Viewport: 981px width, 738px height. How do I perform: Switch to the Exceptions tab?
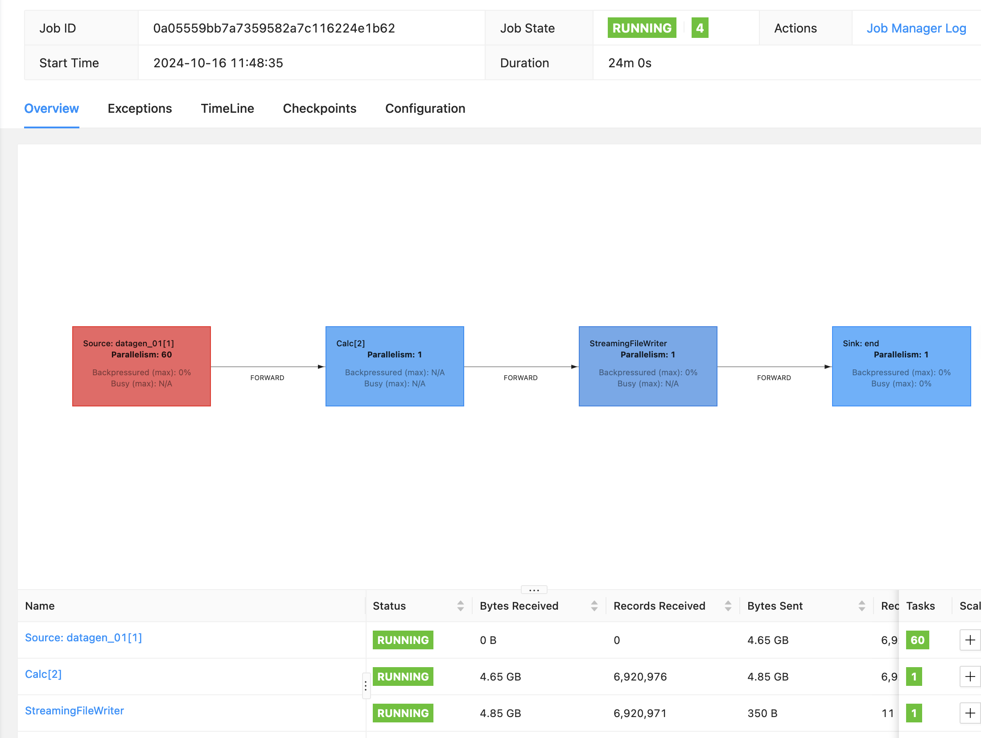(x=140, y=108)
